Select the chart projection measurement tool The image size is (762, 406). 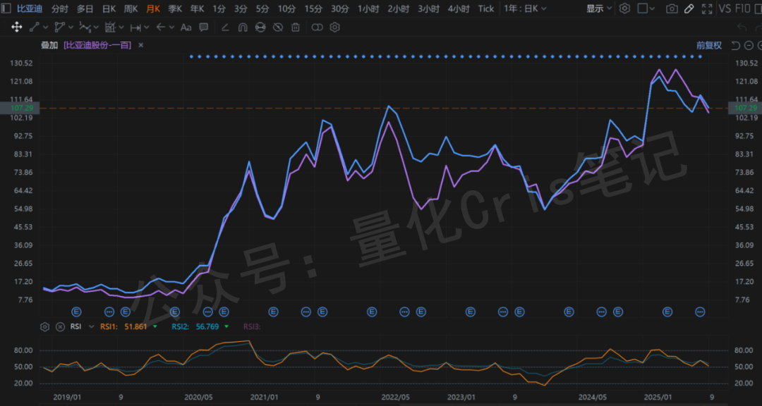[110, 27]
